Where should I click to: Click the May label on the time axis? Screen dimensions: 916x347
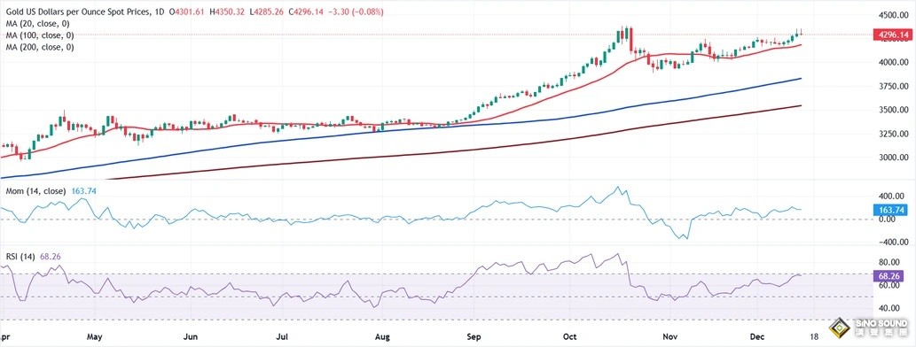point(95,337)
